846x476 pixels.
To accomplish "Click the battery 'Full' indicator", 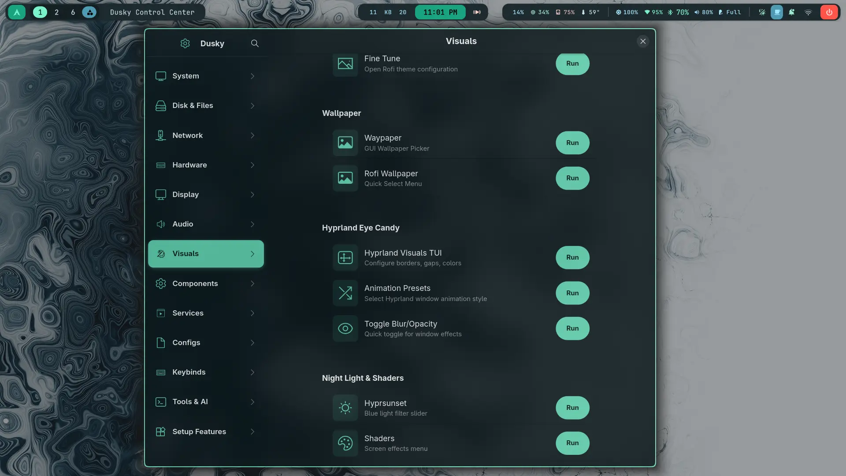I will tap(730, 12).
